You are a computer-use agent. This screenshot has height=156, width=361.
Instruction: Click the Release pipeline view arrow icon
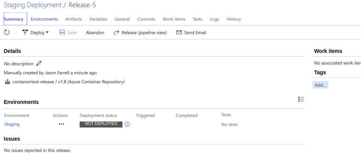coord(116,33)
